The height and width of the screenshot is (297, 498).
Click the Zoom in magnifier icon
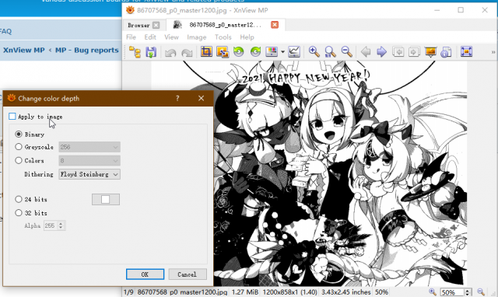[x=314, y=51]
